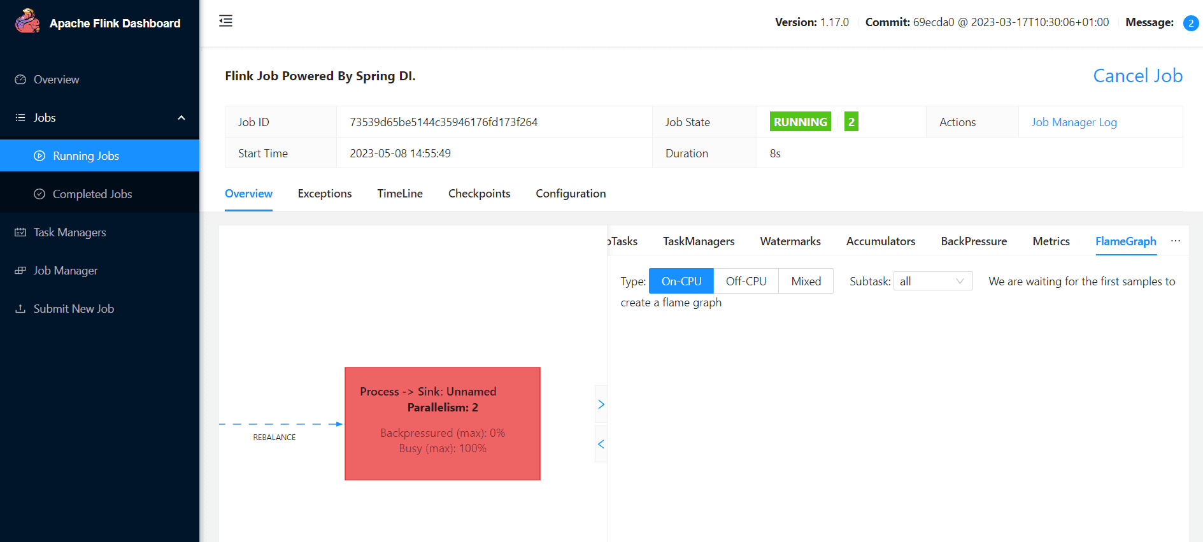Switch to the Checkpoints tab
Screen dimensions: 1203x542
coord(480,194)
